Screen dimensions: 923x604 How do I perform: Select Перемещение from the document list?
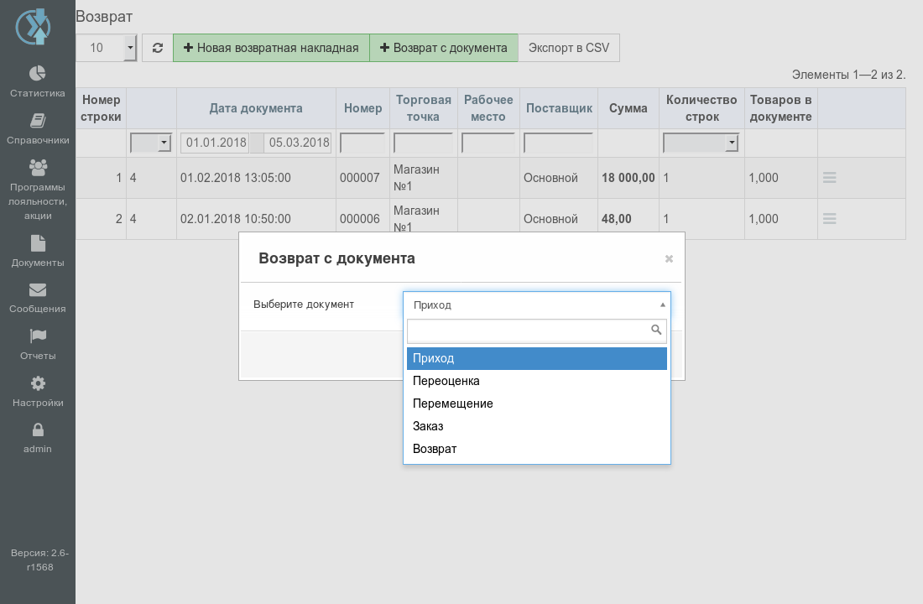[x=537, y=404]
